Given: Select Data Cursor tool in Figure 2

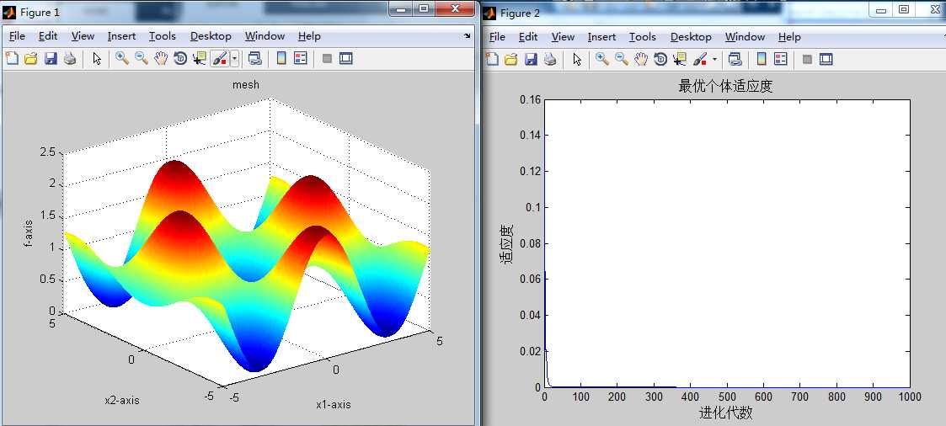Looking at the screenshot, I should coord(680,59).
